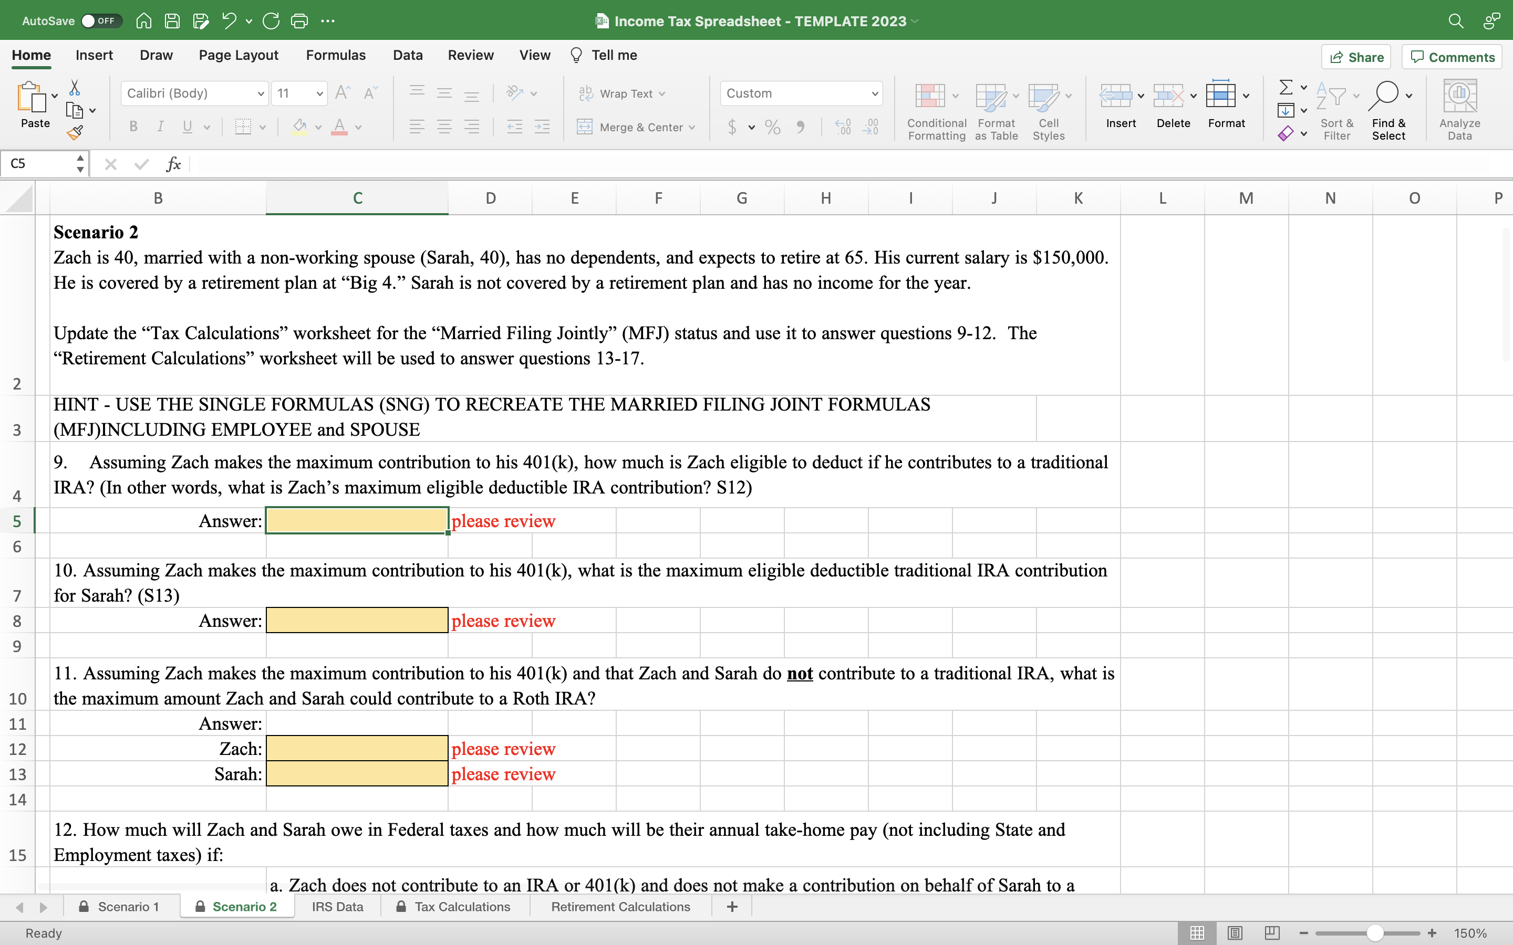
Task: Turn on the AutoSave switch
Action: (x=102, y=20)
